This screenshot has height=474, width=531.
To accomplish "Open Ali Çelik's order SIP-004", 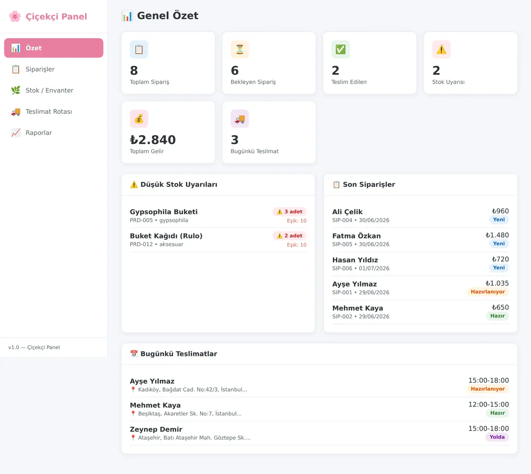I will [420, 216].
